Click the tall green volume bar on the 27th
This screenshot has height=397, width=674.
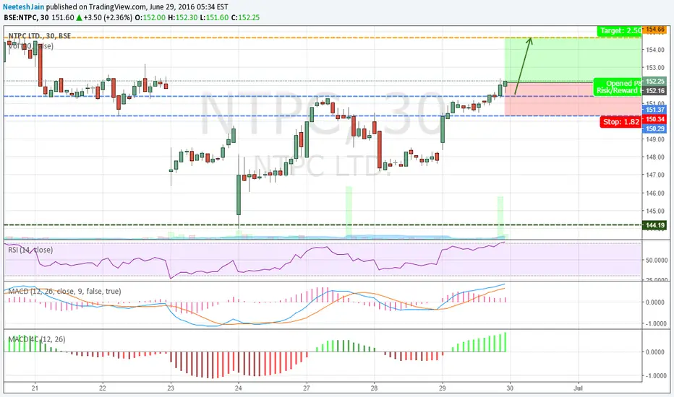pos(349,211)
